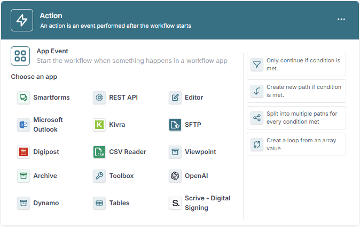Click the Dynamo label
Image resolution: width=360 pixels, height=227 pixels.
46,203
